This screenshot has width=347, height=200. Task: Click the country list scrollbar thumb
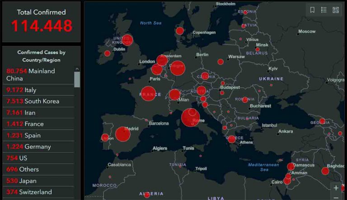click(77, 79)
